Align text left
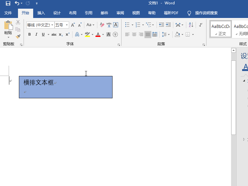The image size is (248, 186). pos(127,34)
